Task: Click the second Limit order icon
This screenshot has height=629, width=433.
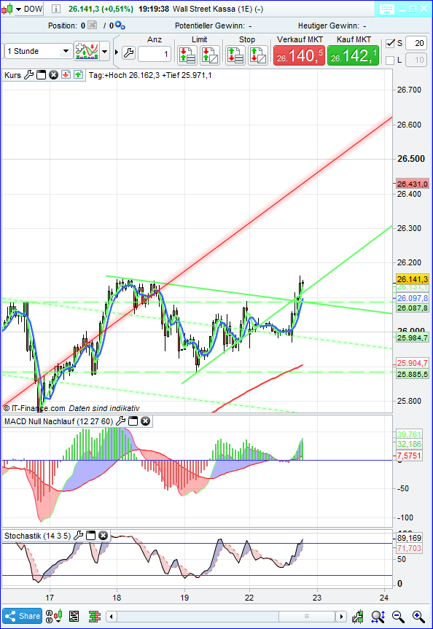Action: pos(210,55)
